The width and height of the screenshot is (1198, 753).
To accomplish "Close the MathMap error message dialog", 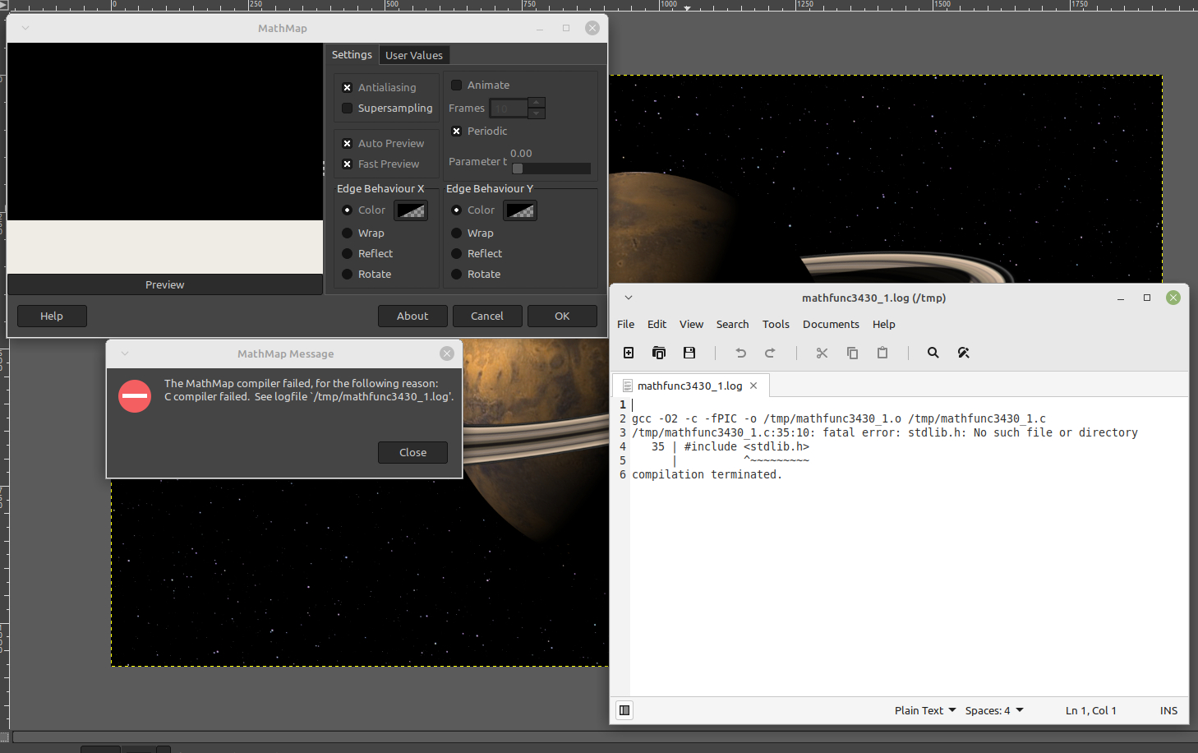I will [412, 452].
